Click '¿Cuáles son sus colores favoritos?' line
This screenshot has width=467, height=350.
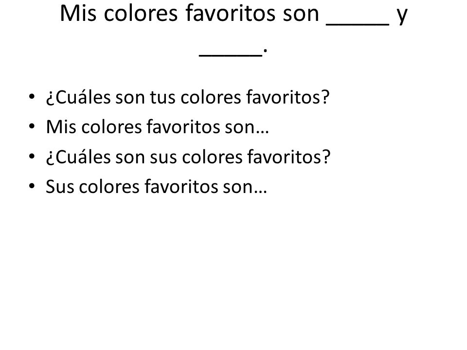click(x=188, y=157)
